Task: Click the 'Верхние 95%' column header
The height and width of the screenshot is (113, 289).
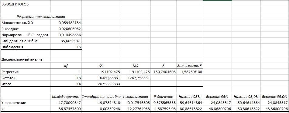Action: pos(217,96)
